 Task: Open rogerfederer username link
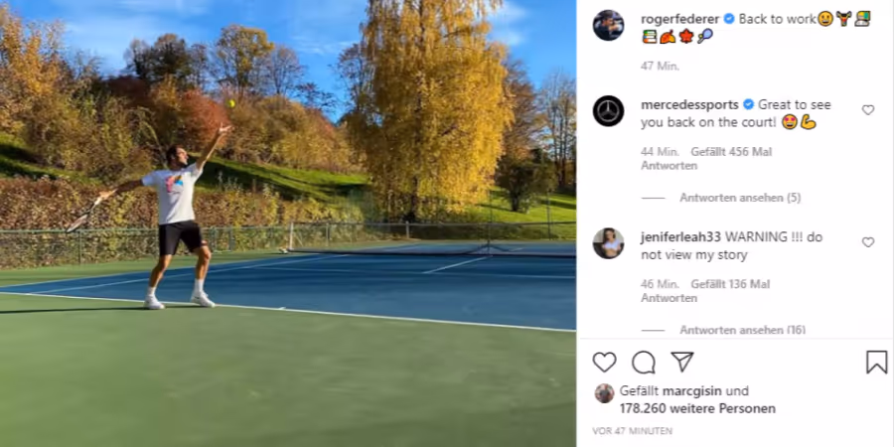coord(680,19)
